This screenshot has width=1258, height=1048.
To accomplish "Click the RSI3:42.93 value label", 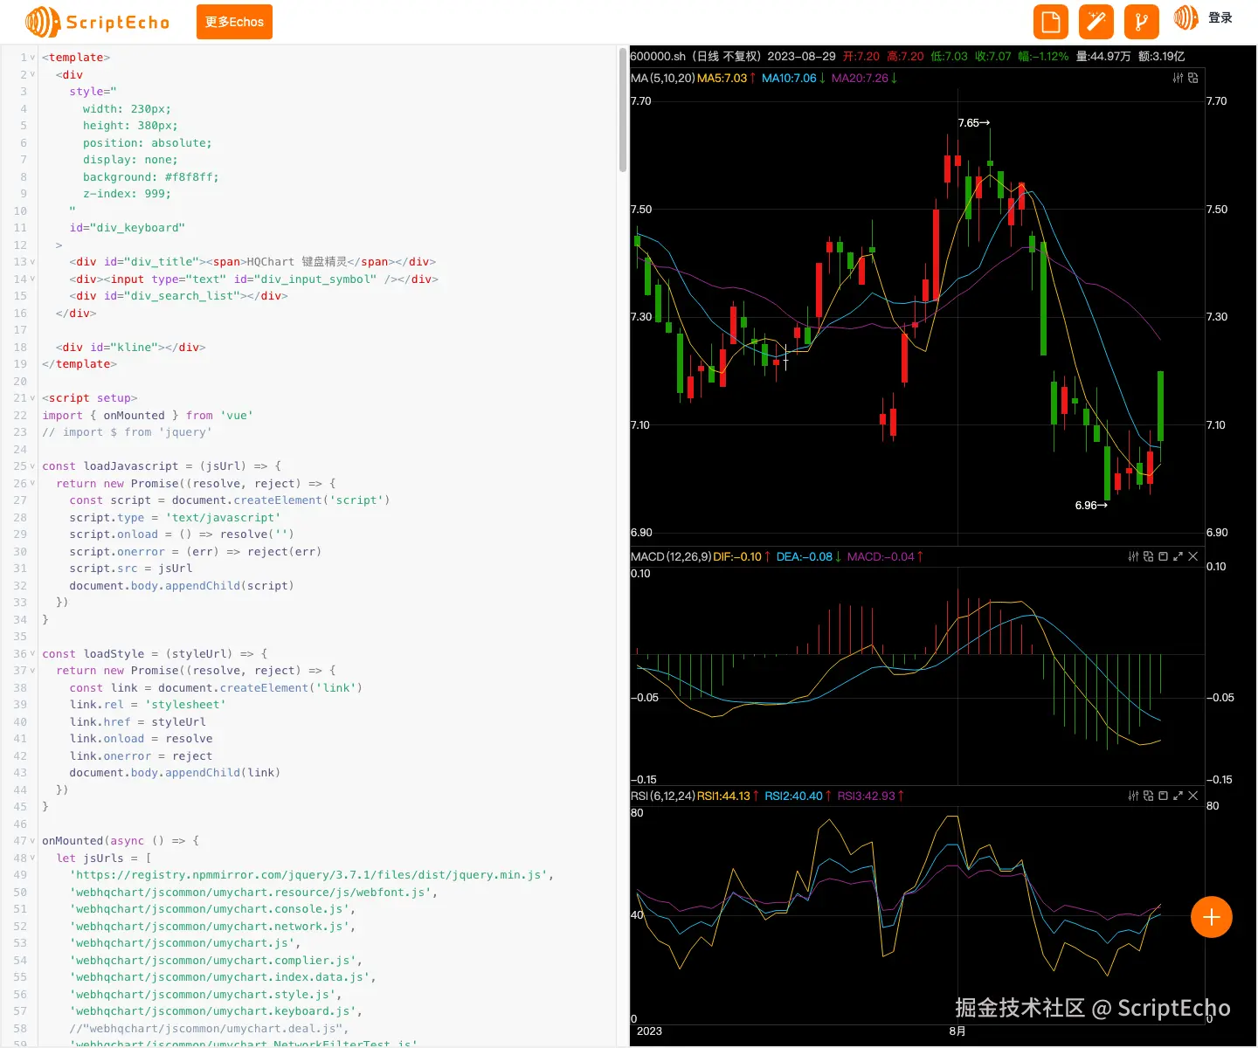I will [866, 796].
